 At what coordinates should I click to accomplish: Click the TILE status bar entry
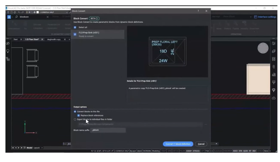pyautogui.click(x=207, y=151)
